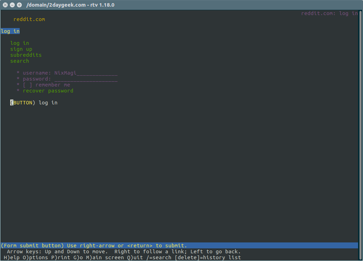Viewport: 363px width, 261px height.
Task: Click the highlighted 'log in' heading
Action: (x=10, y=31)
